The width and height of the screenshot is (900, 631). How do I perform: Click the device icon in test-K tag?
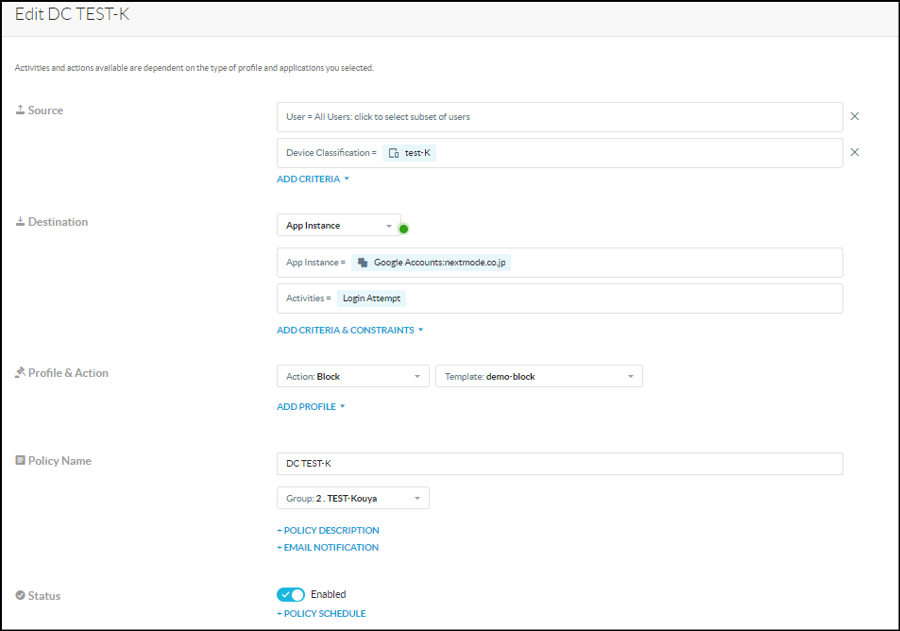(395, 153)
